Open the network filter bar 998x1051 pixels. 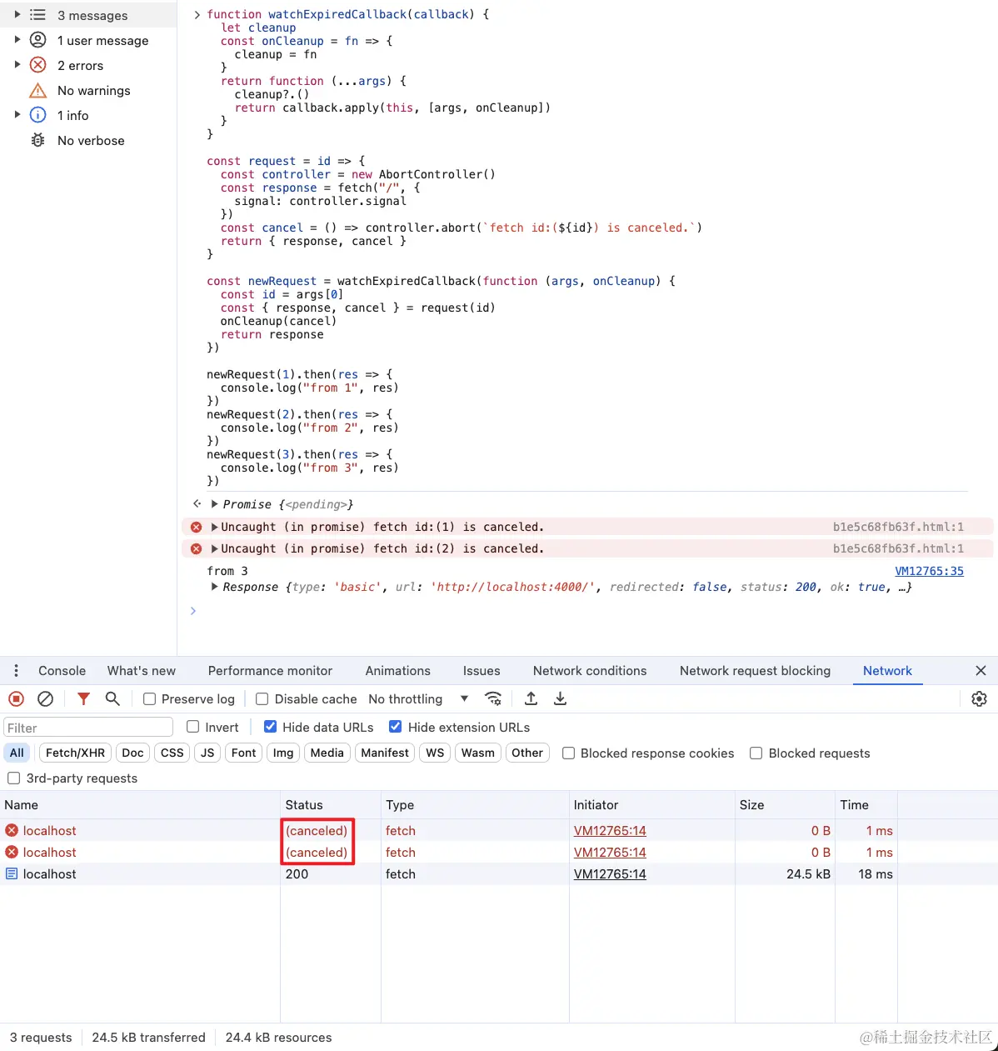click(83, 698)
